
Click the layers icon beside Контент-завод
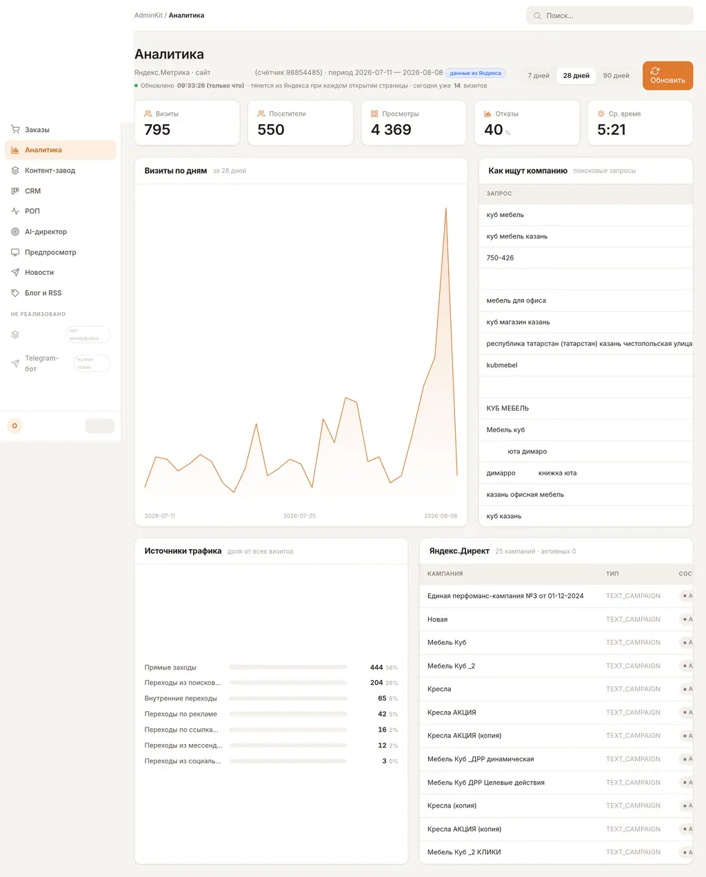click(15, 170)
